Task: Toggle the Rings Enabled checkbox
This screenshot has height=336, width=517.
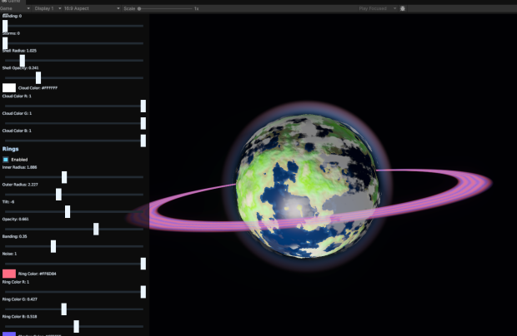Action: pos(6,160)
